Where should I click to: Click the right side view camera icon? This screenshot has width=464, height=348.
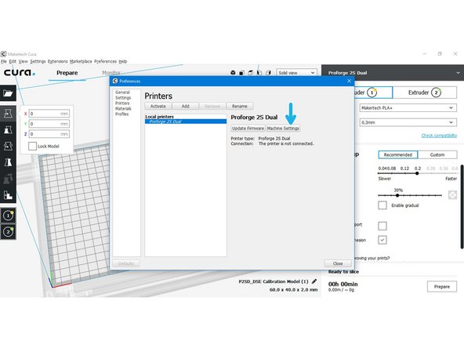(x=268, y=72)
